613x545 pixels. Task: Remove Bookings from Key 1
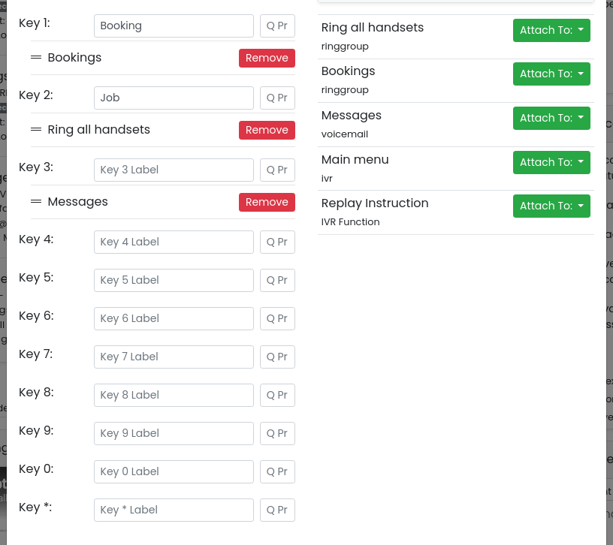coord(267,58)
